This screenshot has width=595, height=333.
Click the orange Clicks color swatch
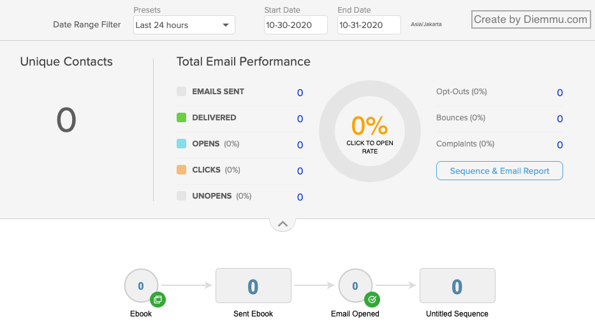tap(181, 170)
